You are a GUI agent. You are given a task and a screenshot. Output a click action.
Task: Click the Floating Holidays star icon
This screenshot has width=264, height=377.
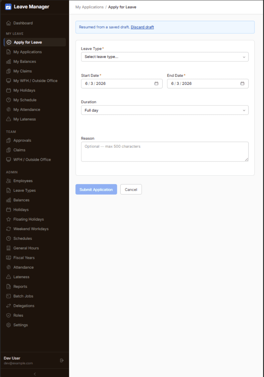point(8,219)
